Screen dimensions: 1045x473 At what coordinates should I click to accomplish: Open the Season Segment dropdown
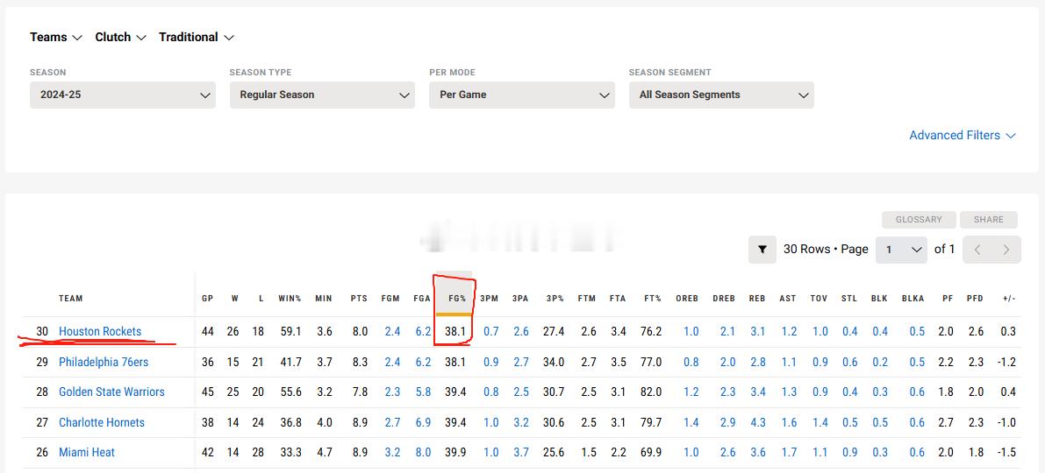click(x=722, y=95)
